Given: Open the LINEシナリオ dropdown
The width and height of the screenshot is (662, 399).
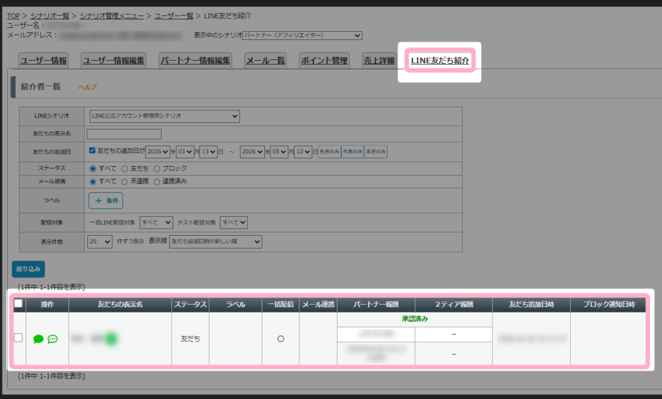Looking at the screenshot, I should tap(165, 116).
